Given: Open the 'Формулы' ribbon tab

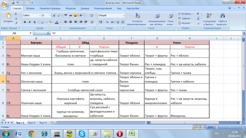Looking at the screenshot, I should tap(70, 8).
